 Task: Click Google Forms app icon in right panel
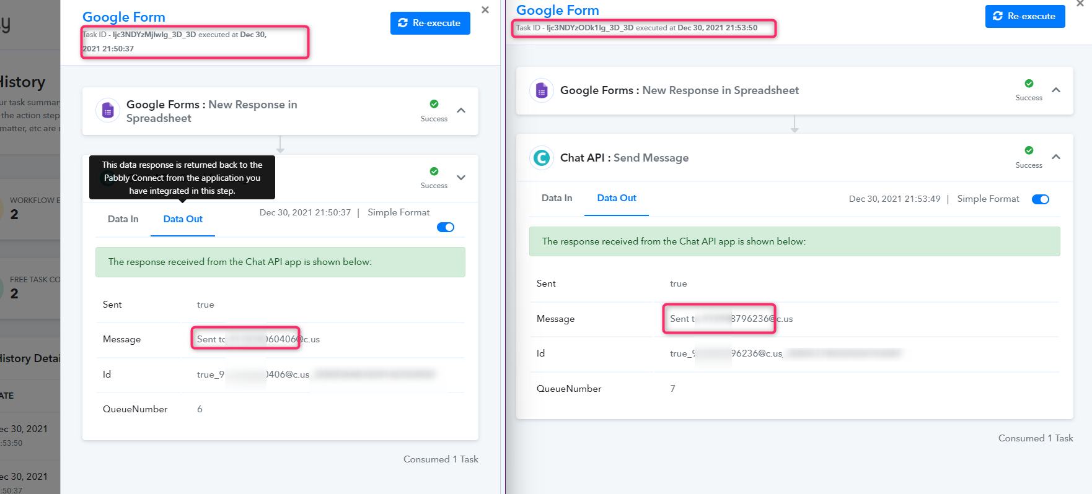(x=542, y=90)
